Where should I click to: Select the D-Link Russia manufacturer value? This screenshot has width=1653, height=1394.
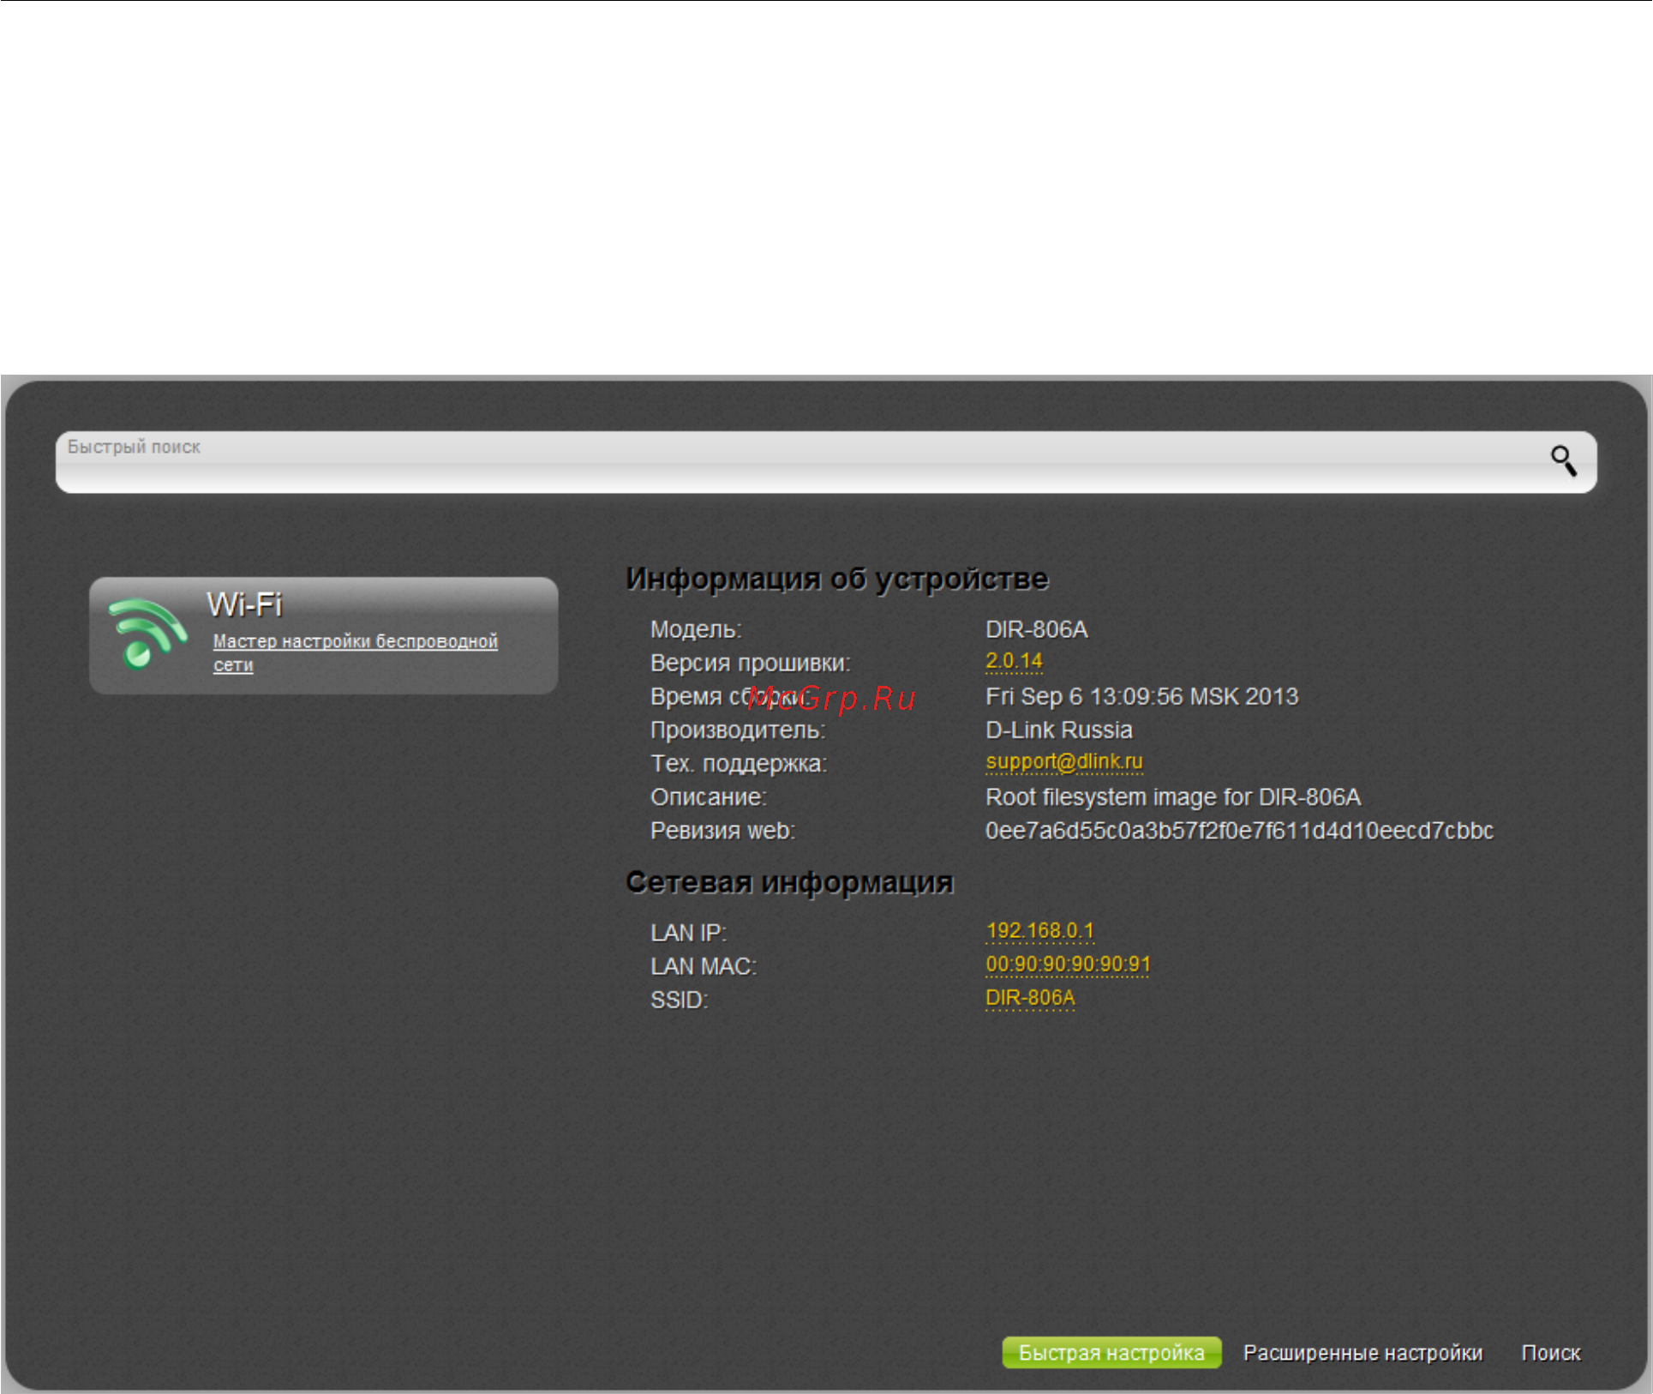point(1058,730)
